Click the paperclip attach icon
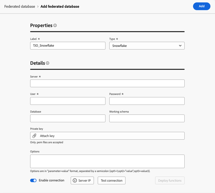Screen dimensions: 215x193 (x=34, y=136)
